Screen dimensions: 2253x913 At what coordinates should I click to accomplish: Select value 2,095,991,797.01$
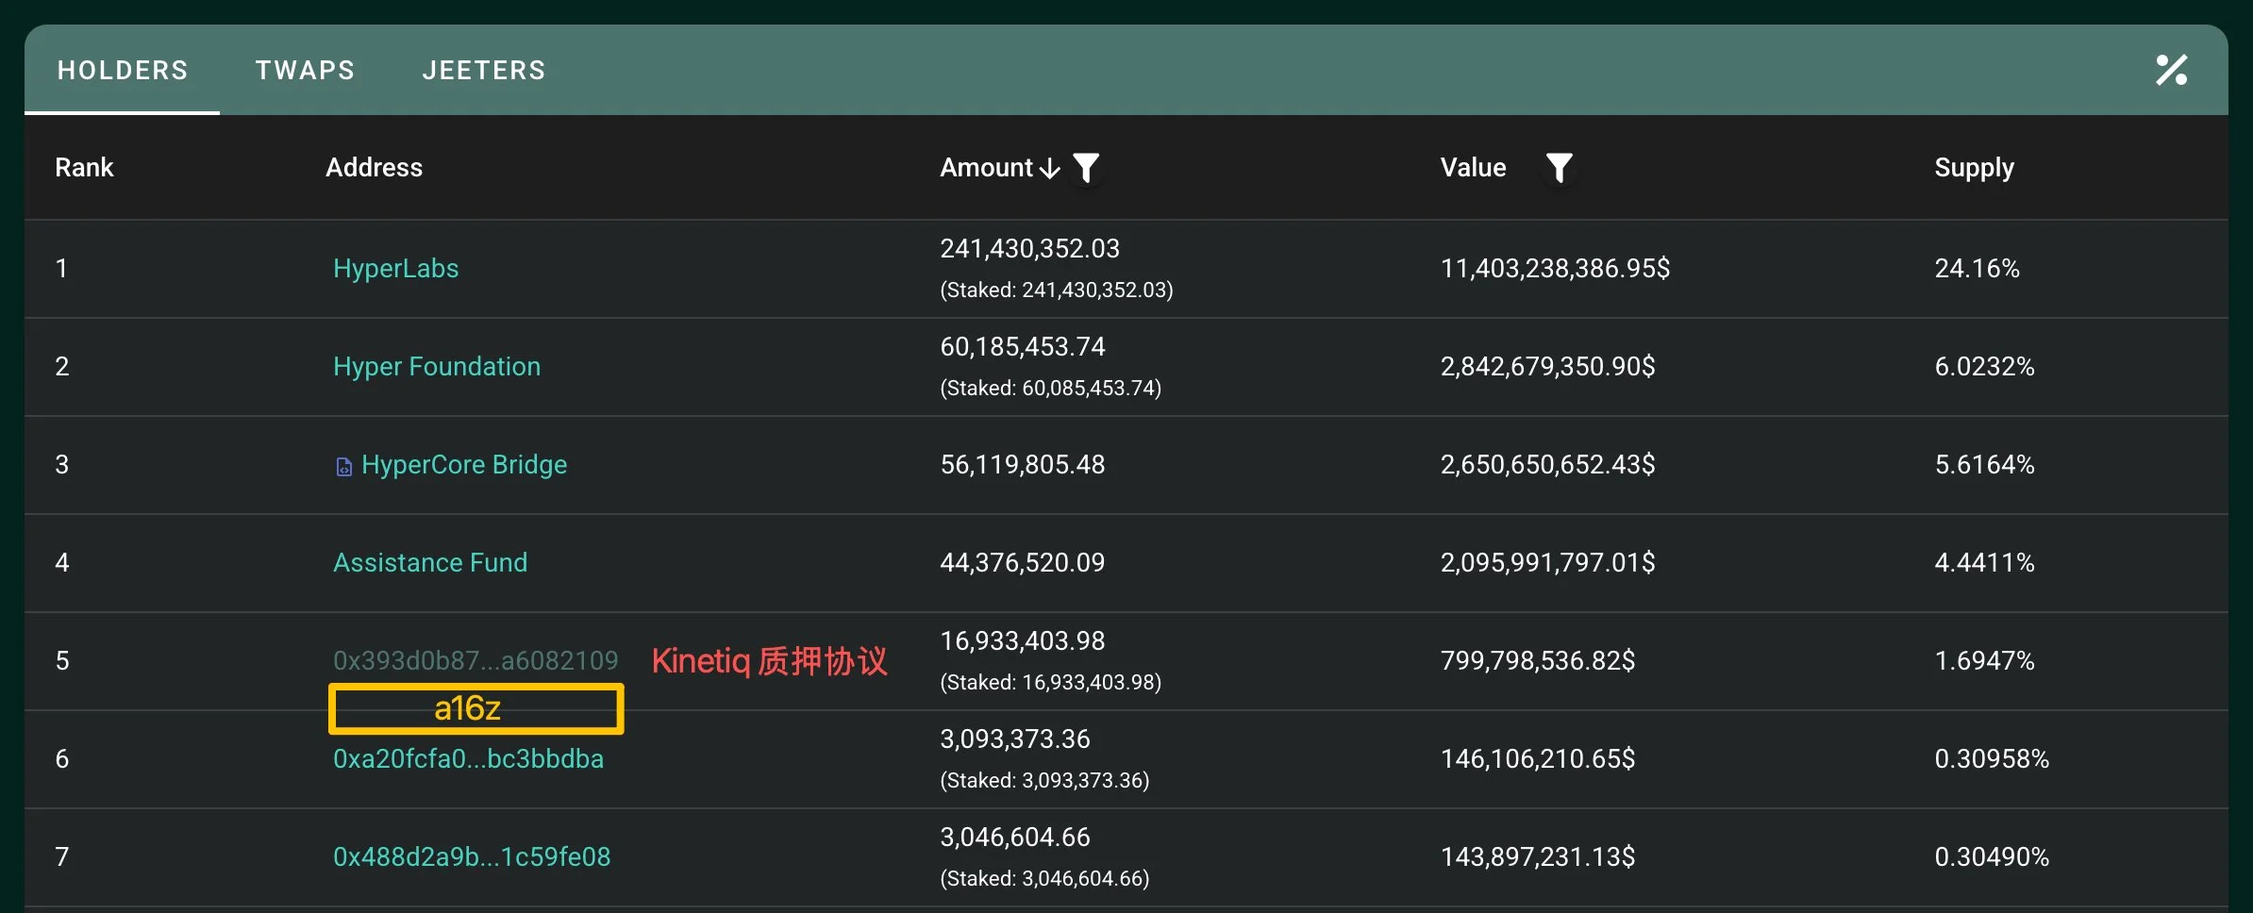tap(1547, 563)
